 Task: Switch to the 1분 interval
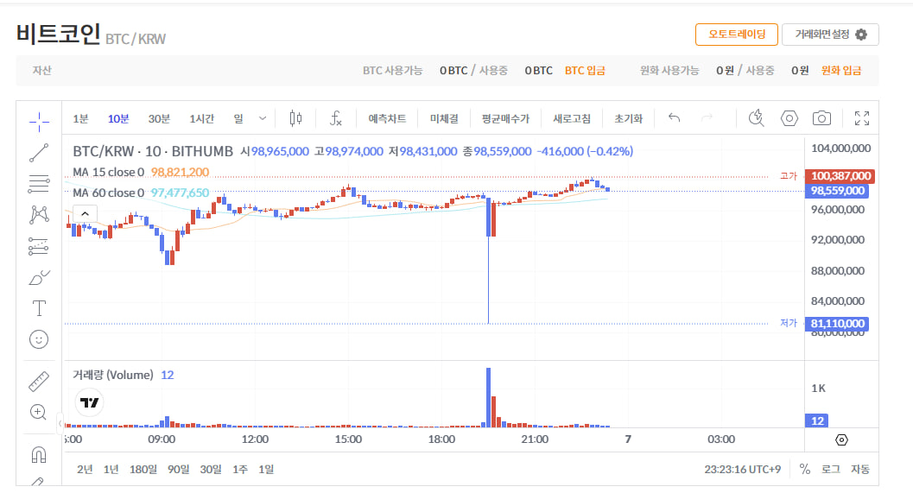80,119
